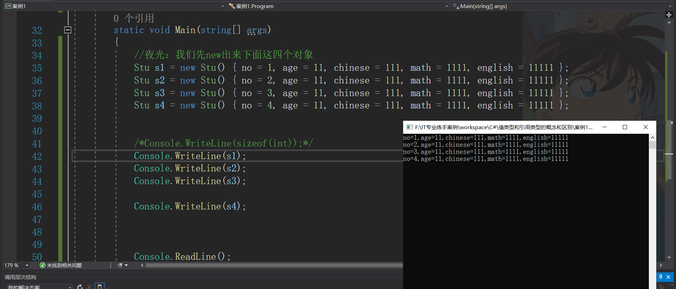
Task: Open the code cleanup dropdown arrow
Action: pos(126,265)
